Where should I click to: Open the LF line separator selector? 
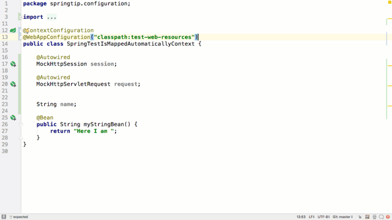coord(312,217)
